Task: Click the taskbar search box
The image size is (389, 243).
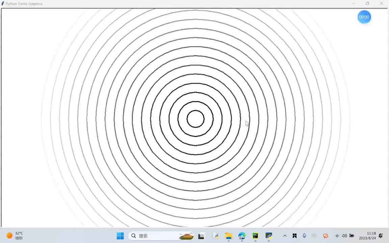Action: point(161,236)
